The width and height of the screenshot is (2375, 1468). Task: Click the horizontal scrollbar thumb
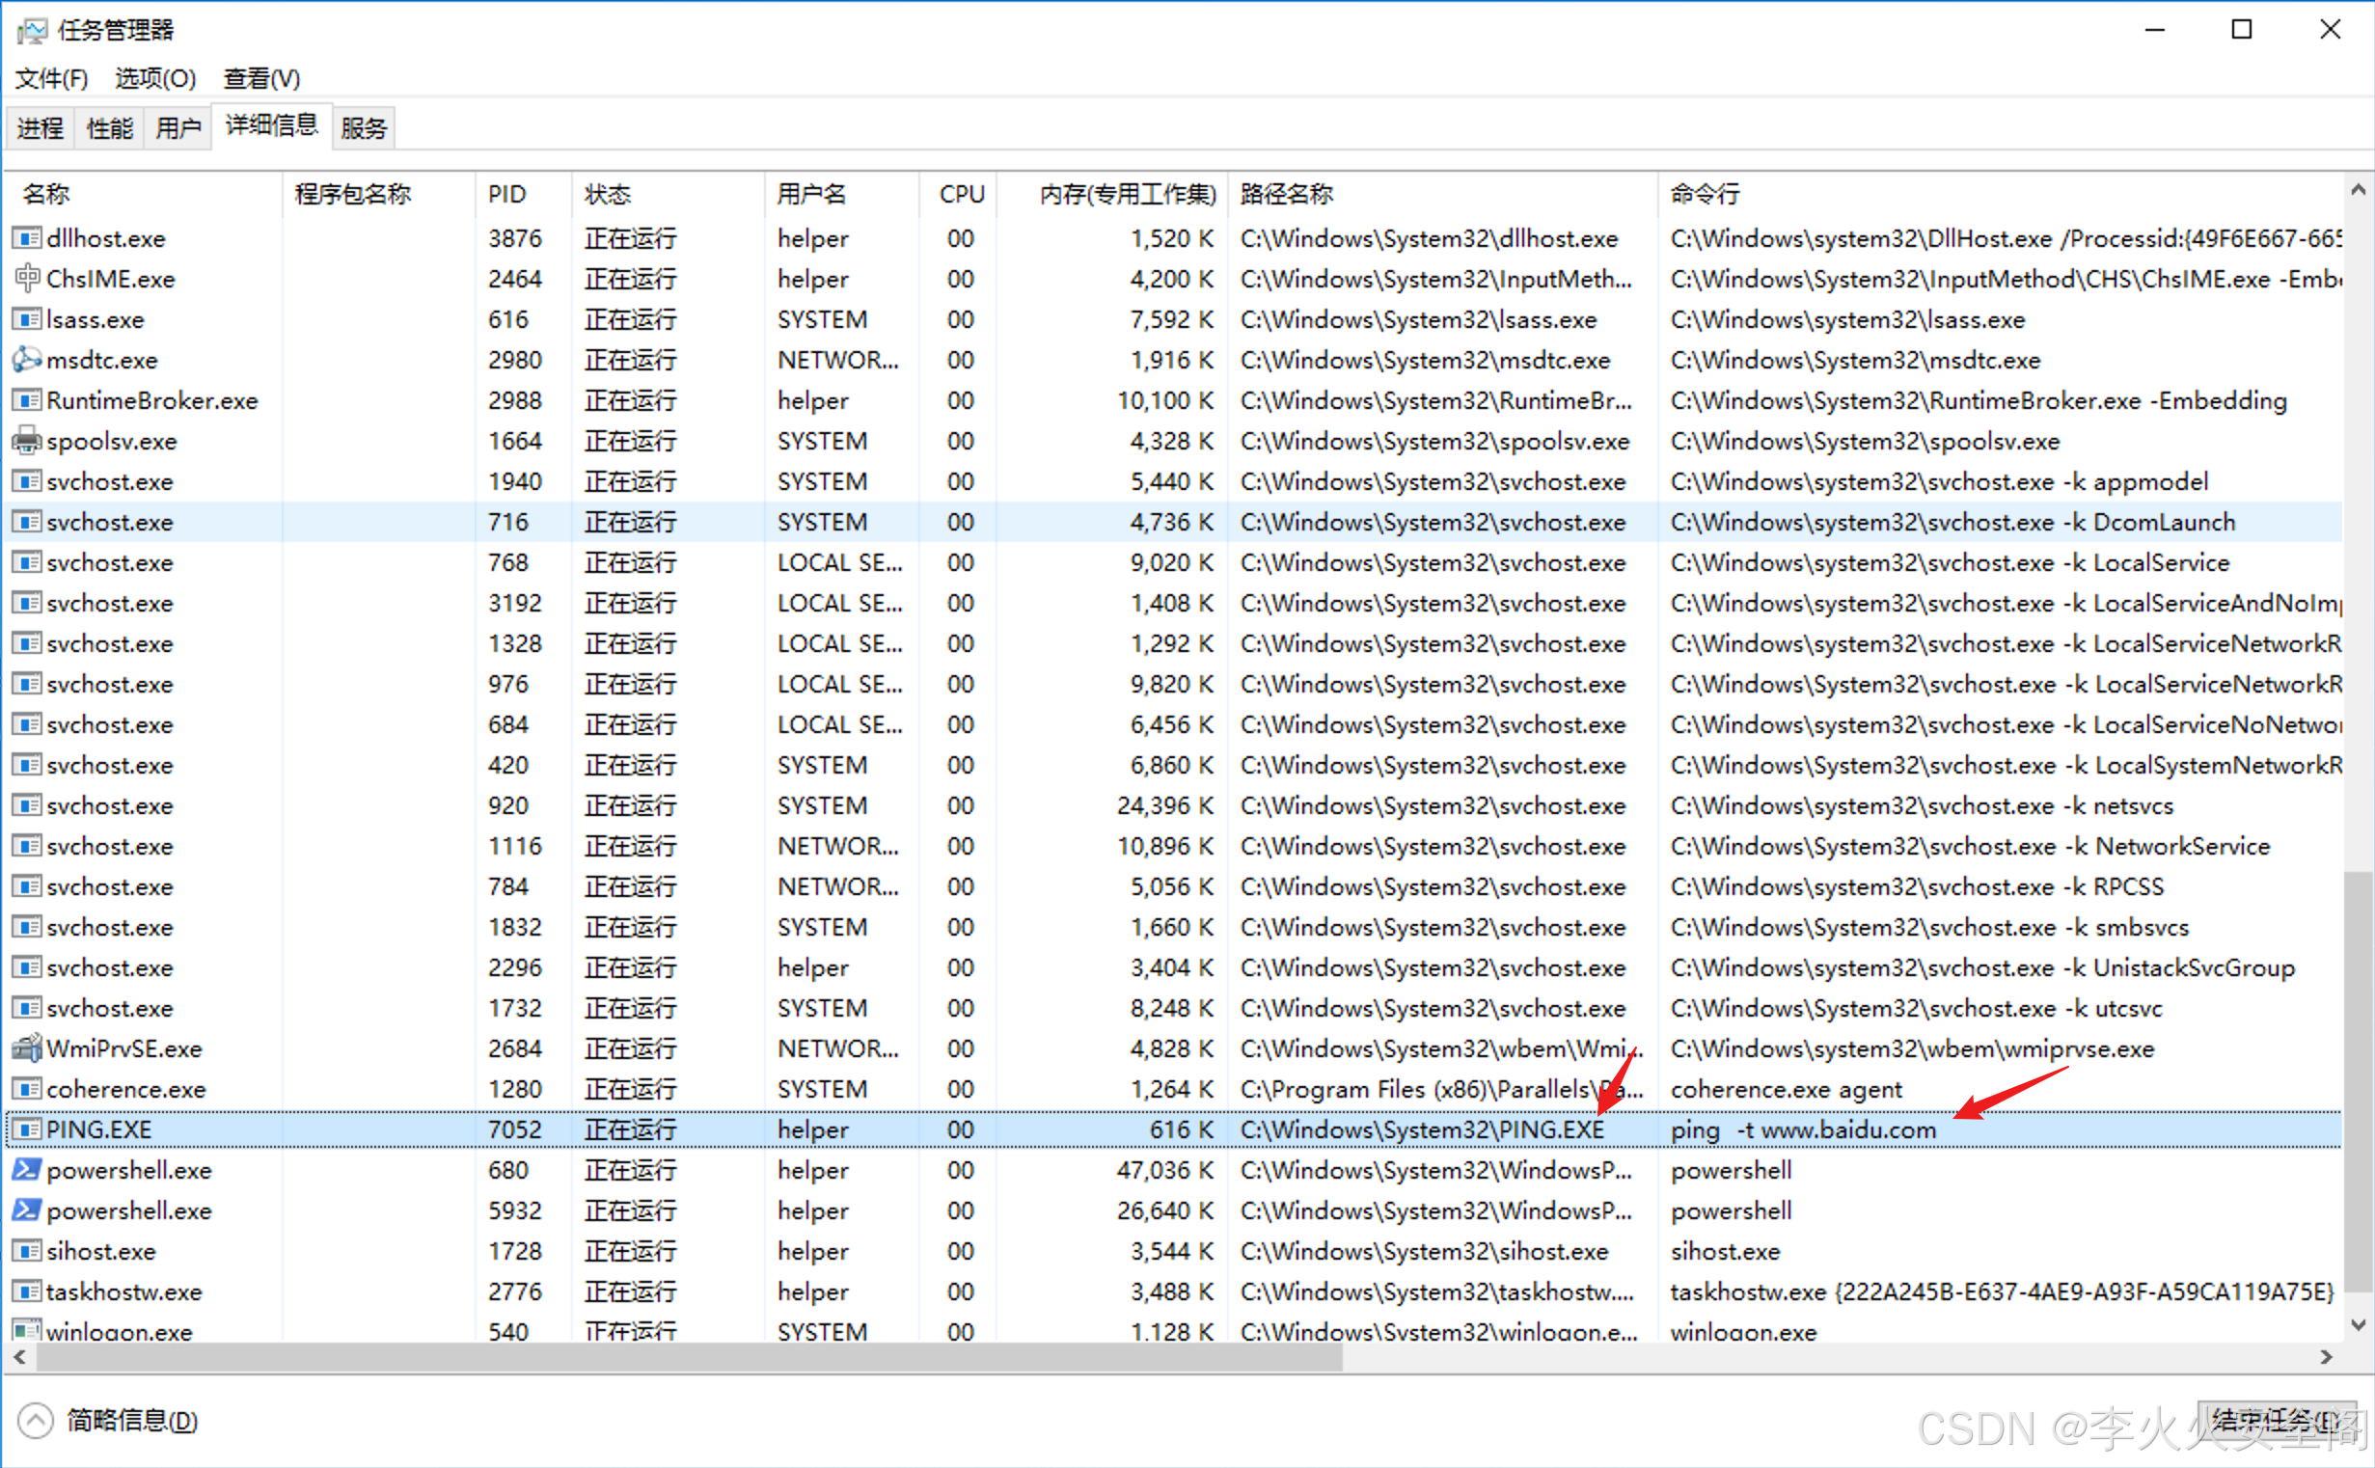pos(690,1356)
